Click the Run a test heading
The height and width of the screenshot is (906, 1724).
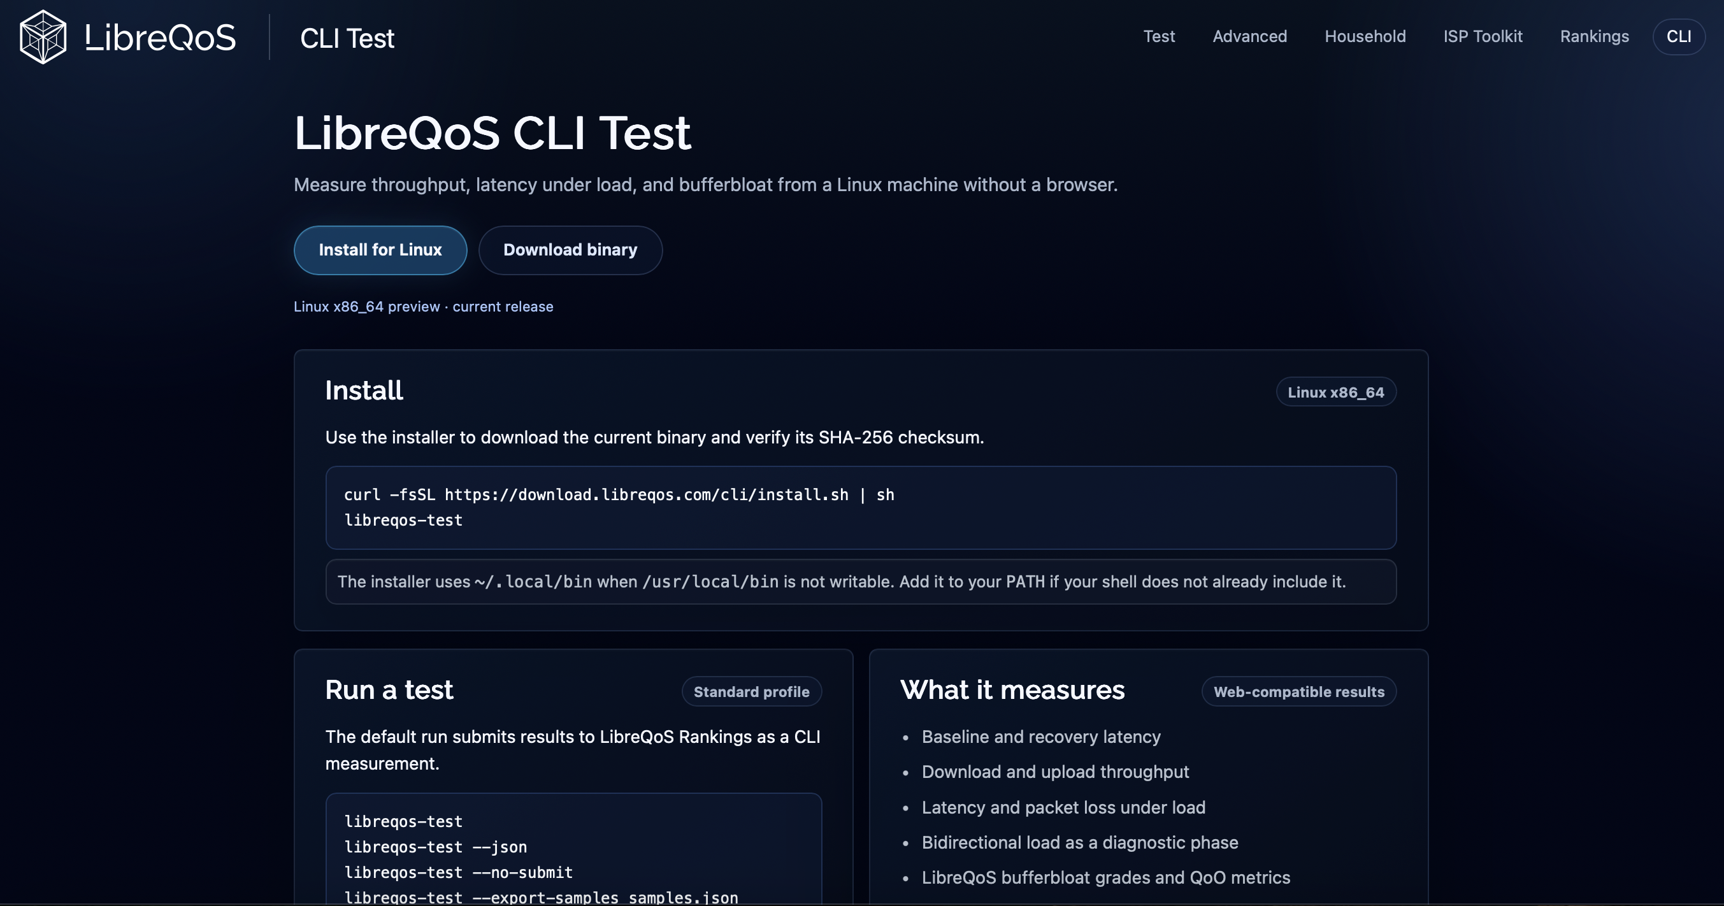389,690
